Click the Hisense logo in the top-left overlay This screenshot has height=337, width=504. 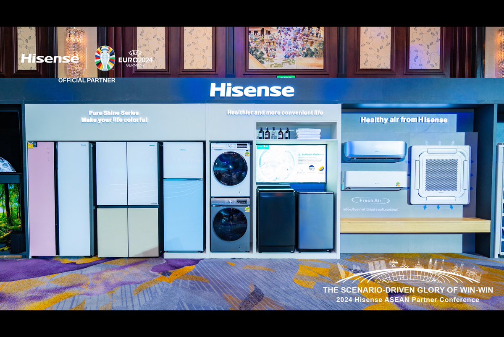click(x=50, y=58)
